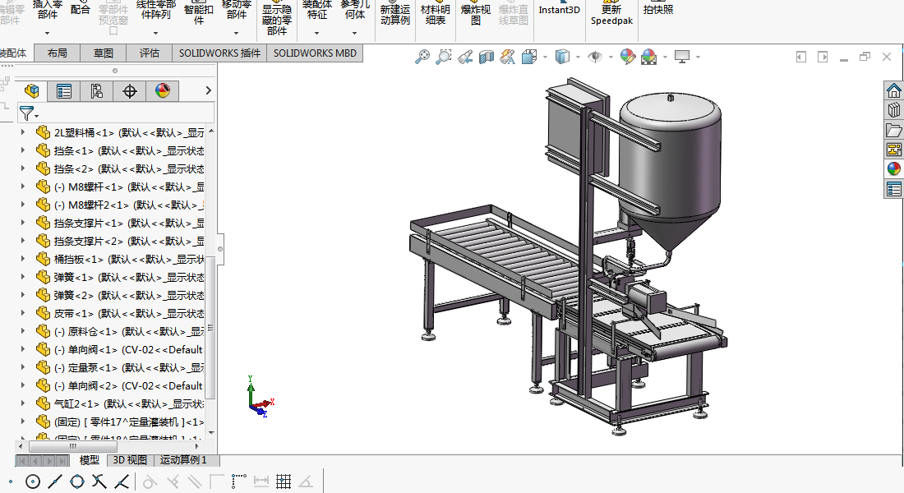Toggle the grid snap icon in bottom toolbar
904x493 pixels.
pyautogui.click(x=284, y=481)
